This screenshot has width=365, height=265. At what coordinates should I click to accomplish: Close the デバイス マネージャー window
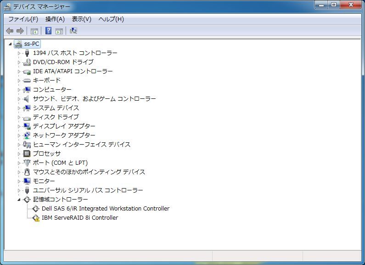pyautogui.click(x=351, y=5)
